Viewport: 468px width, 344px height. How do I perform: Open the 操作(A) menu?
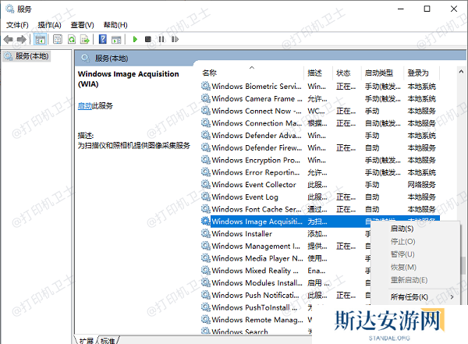51,24
